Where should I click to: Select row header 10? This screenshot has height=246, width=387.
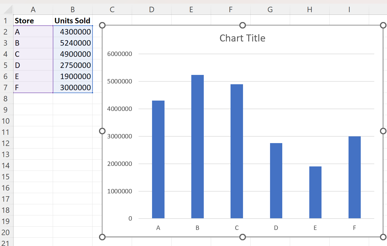(6, 121)
